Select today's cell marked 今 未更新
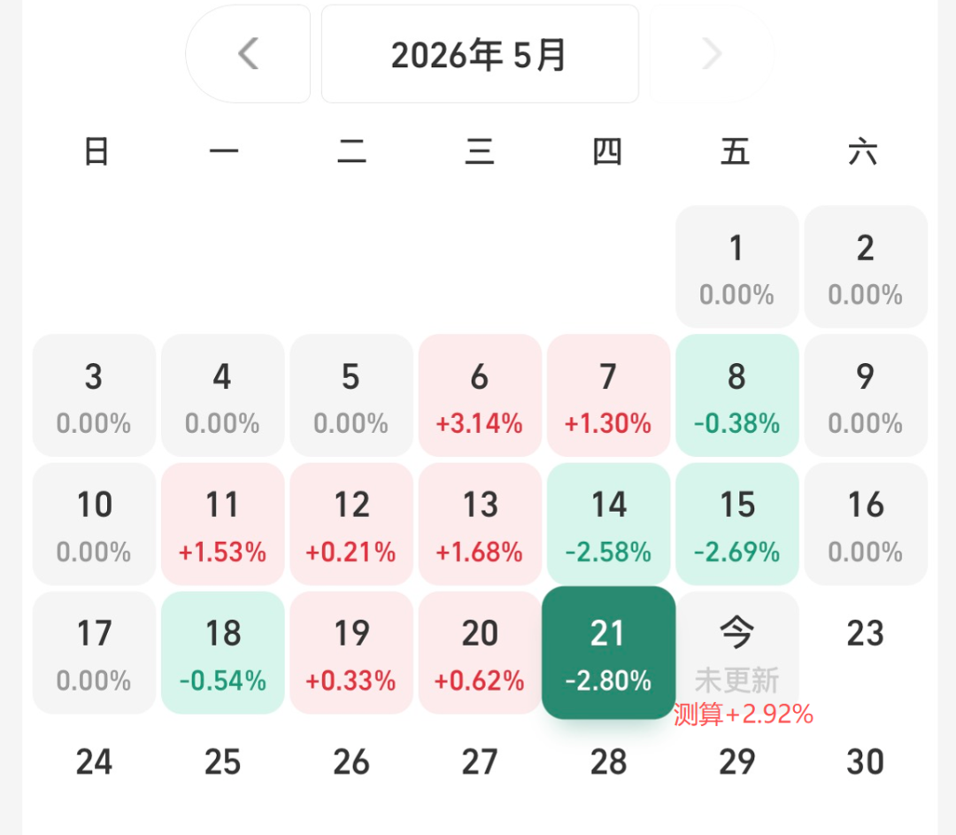Screen dimensions: 956x835 (x=737, y=653)
